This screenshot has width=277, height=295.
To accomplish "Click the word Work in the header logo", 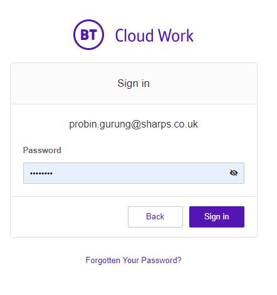I will pos(175,36).
